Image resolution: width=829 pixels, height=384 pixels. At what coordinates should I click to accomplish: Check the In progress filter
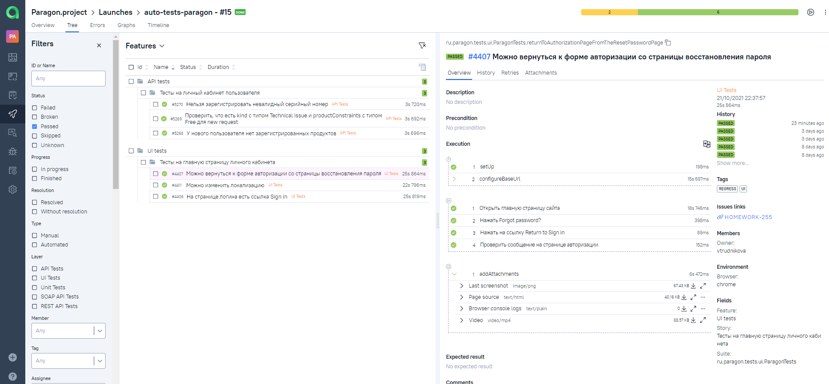point(34,169)
